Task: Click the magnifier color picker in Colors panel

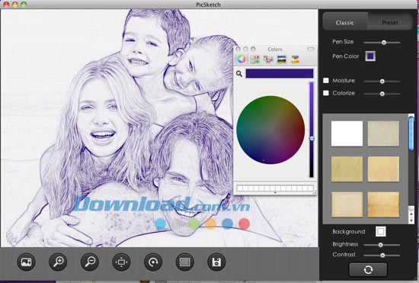Action: tap(239, 73)
